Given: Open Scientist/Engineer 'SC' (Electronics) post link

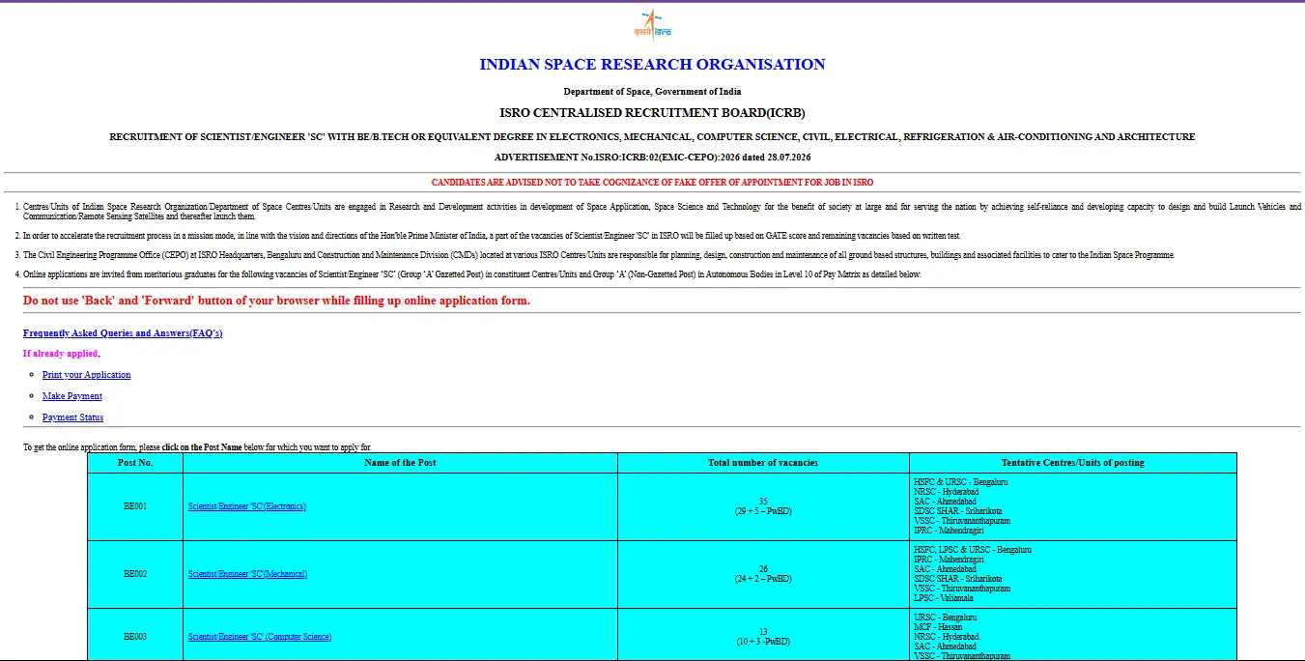Looking at the screenshot, I should point(246,506).
